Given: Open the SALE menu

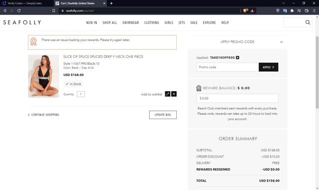Looking at the screenshot, I should click(x=194, y=22).
